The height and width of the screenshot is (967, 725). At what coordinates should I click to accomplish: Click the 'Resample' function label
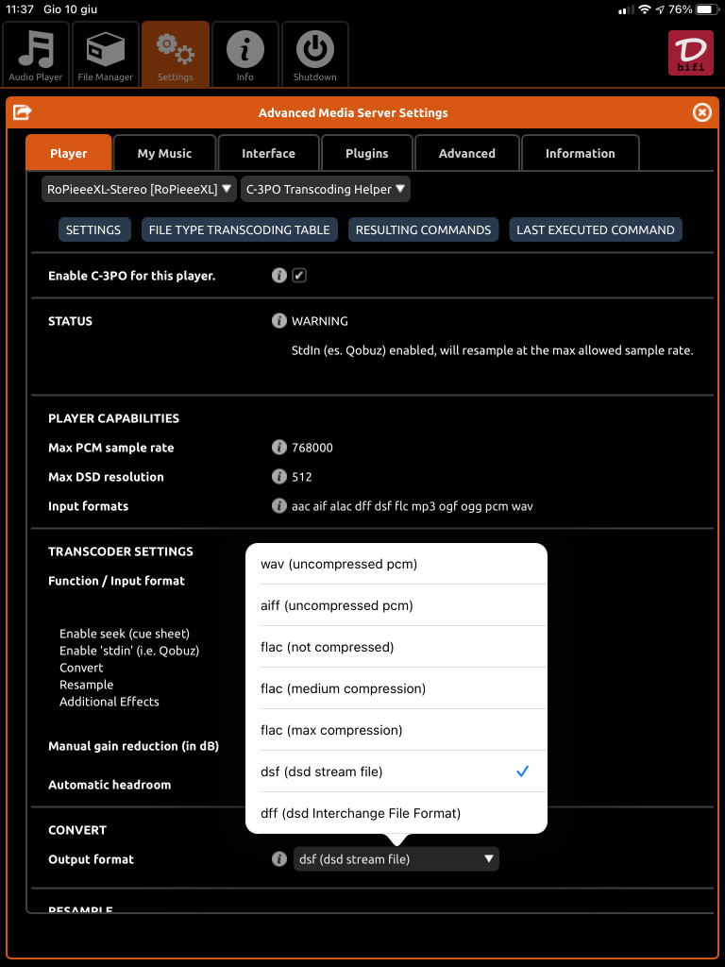tap(86, 685)
